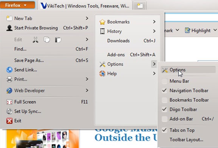Select Options in the submenu

click(189, 70)
